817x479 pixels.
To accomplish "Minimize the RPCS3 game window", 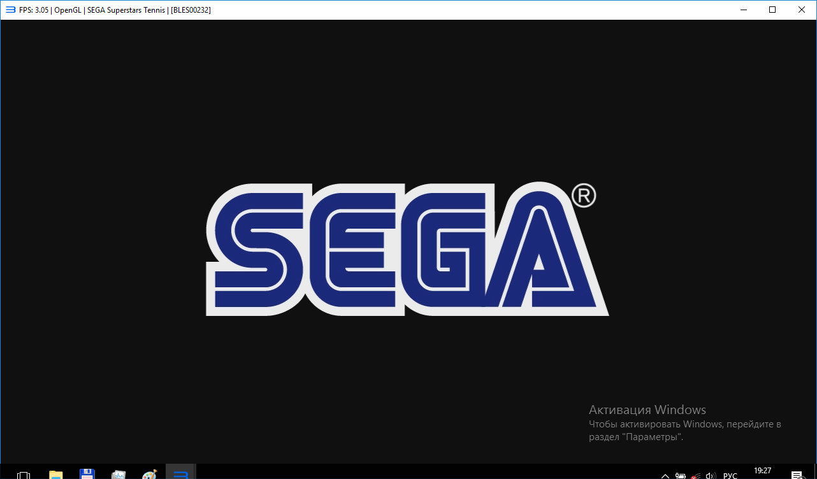I will point(743,10).
